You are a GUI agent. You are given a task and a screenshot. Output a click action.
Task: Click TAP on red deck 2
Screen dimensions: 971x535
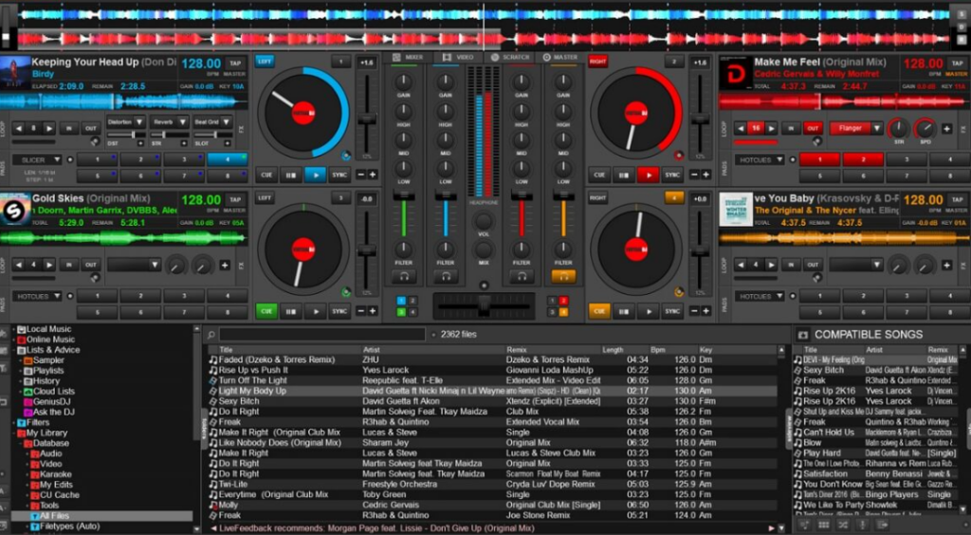tap(958, 64)
